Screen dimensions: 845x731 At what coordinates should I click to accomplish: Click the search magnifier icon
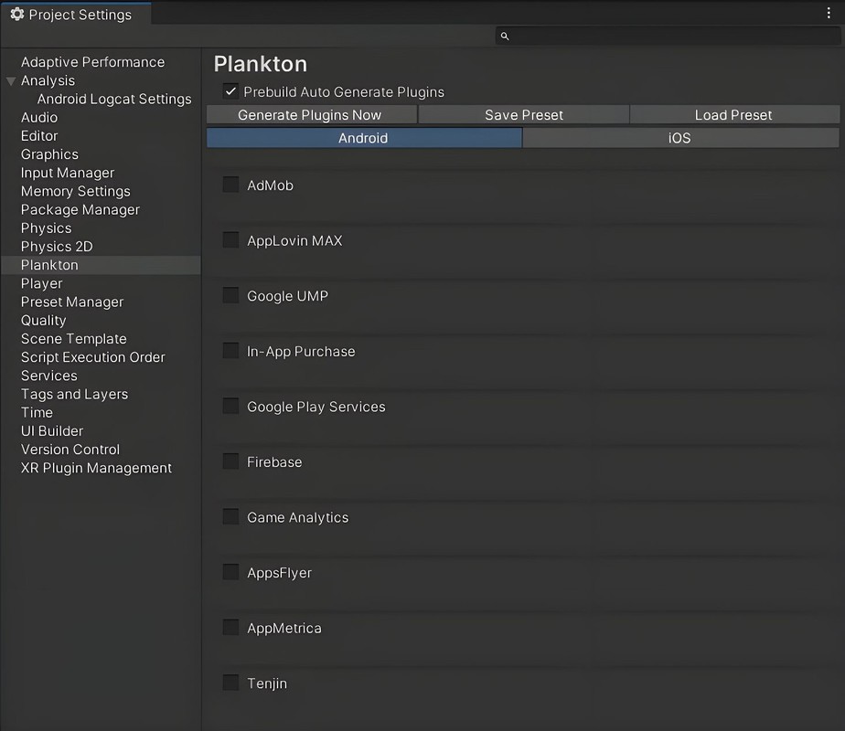point(505,36)
